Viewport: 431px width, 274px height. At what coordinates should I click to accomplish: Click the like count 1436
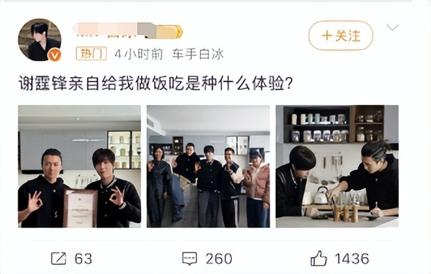tap(352, 259)
